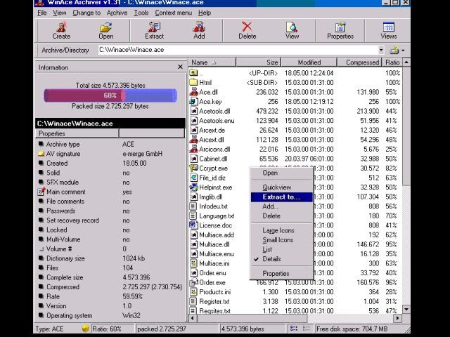
Task: Click the 60% compression ratio bar
Action: (x=110, y=95)
